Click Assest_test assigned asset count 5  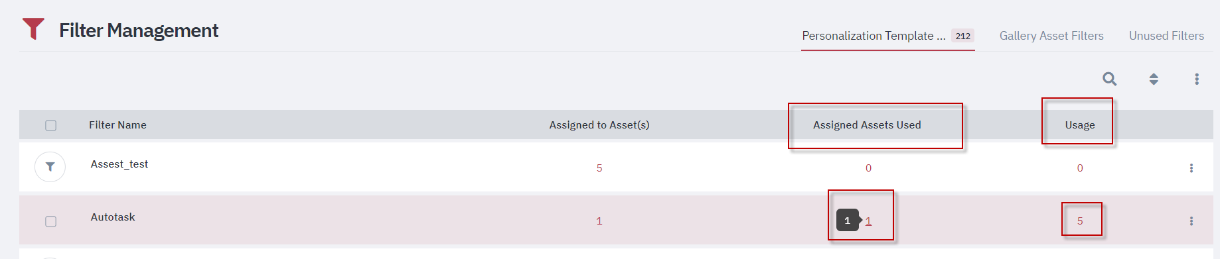click(x=599, y=168)
